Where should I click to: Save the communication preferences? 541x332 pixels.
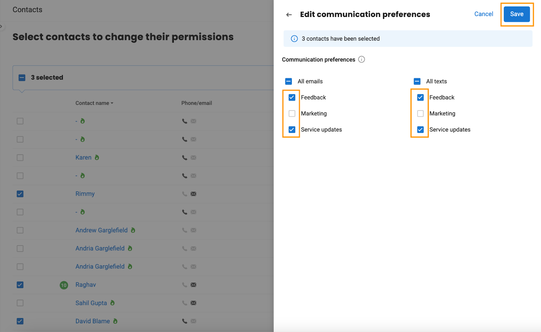pyautogui.click(x=517, y=14)
